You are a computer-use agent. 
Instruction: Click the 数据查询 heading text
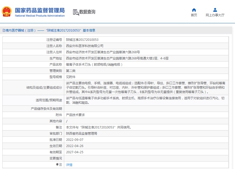click(87, 12)
